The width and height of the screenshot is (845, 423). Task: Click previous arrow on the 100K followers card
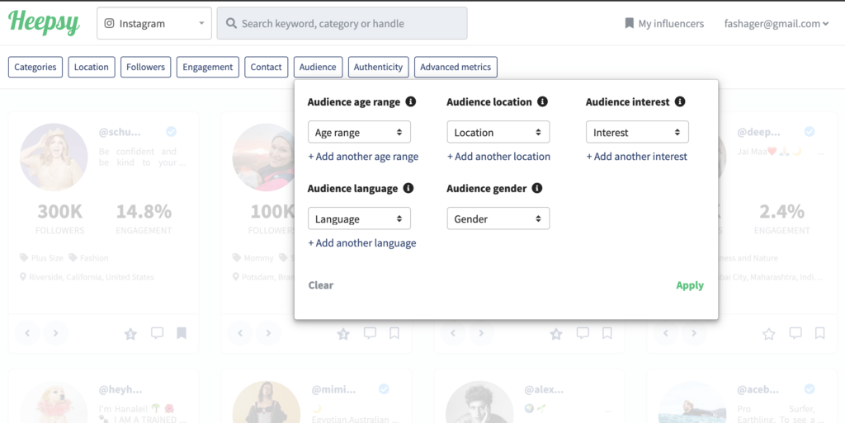pyautogui.click(x=241, y=334)
